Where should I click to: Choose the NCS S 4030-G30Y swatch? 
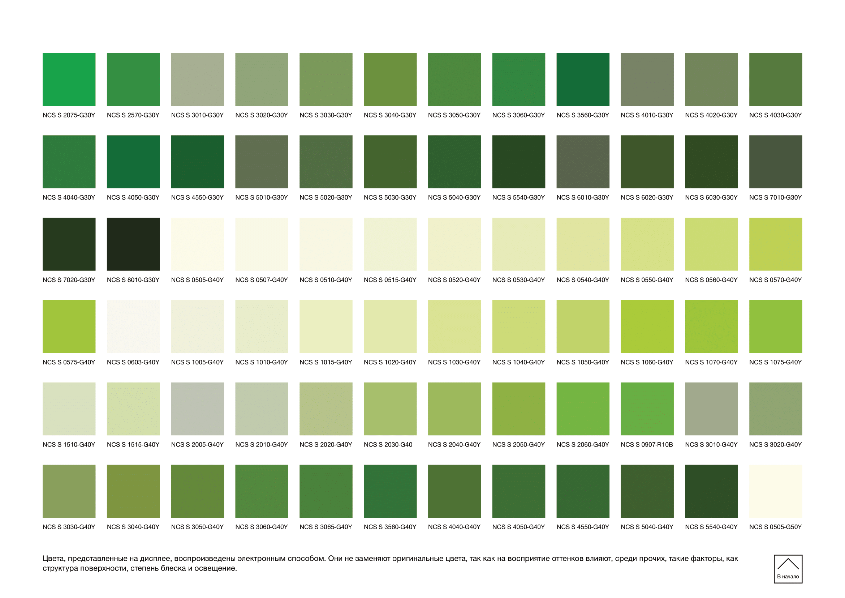[776, 80]
